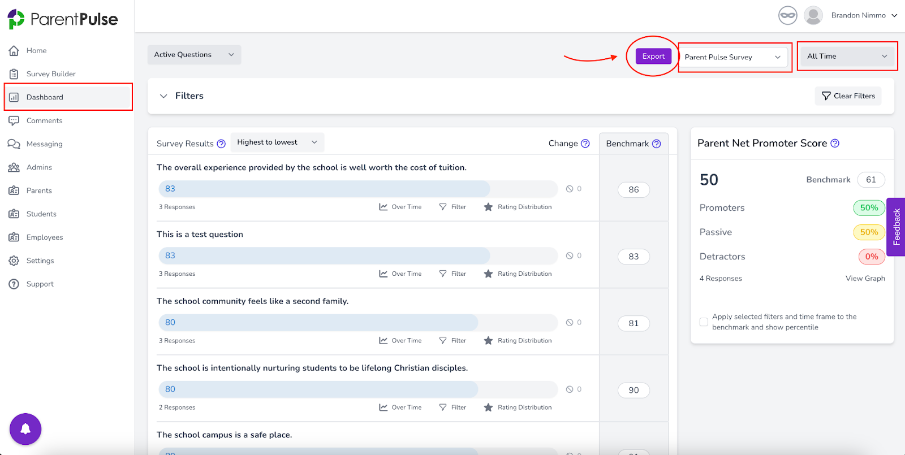The width and height of the screenshot is (905, 455).
Task: Click Filter icon for second family question
Action: point(443,340)
